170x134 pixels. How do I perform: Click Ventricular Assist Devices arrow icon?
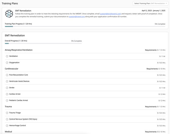coord(7,81)
